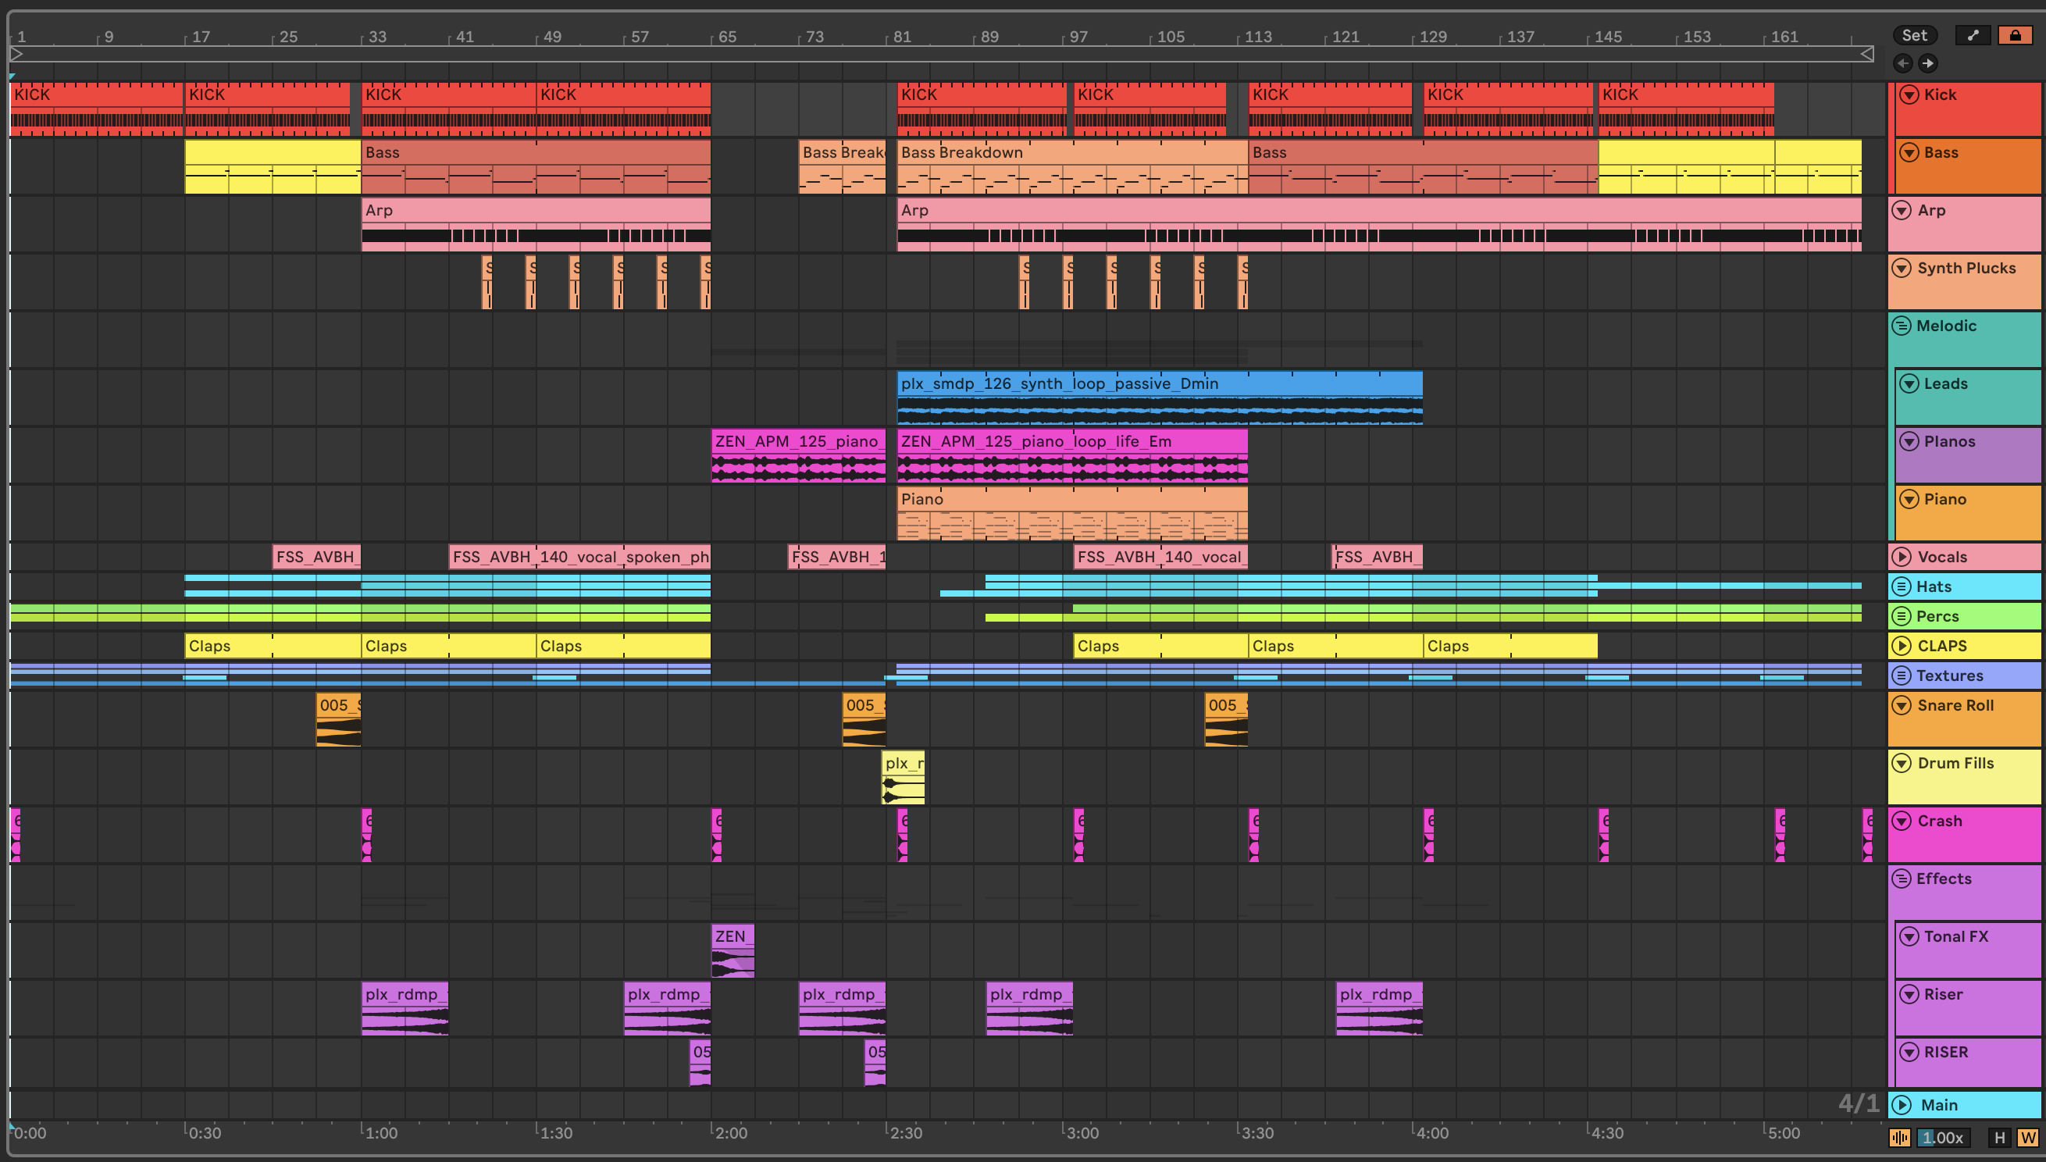Expand the Main track

pyautogui.click(x=1902, y=1105)
